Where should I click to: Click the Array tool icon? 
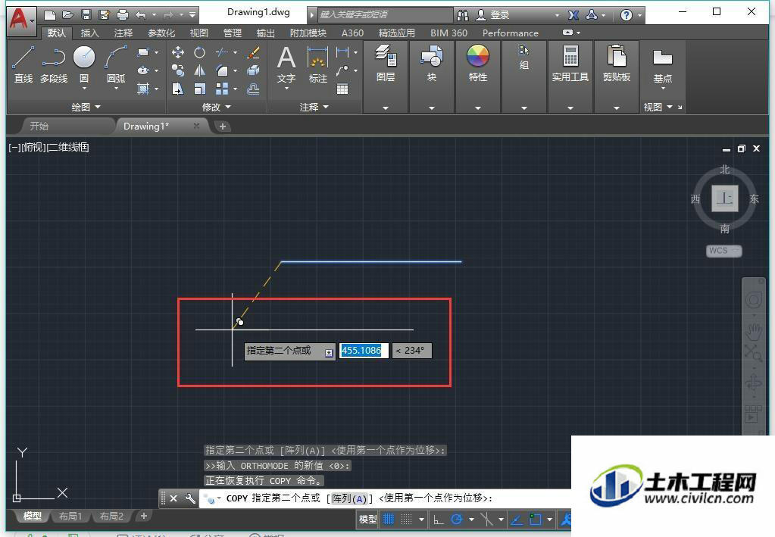click(x=222, y=89)
